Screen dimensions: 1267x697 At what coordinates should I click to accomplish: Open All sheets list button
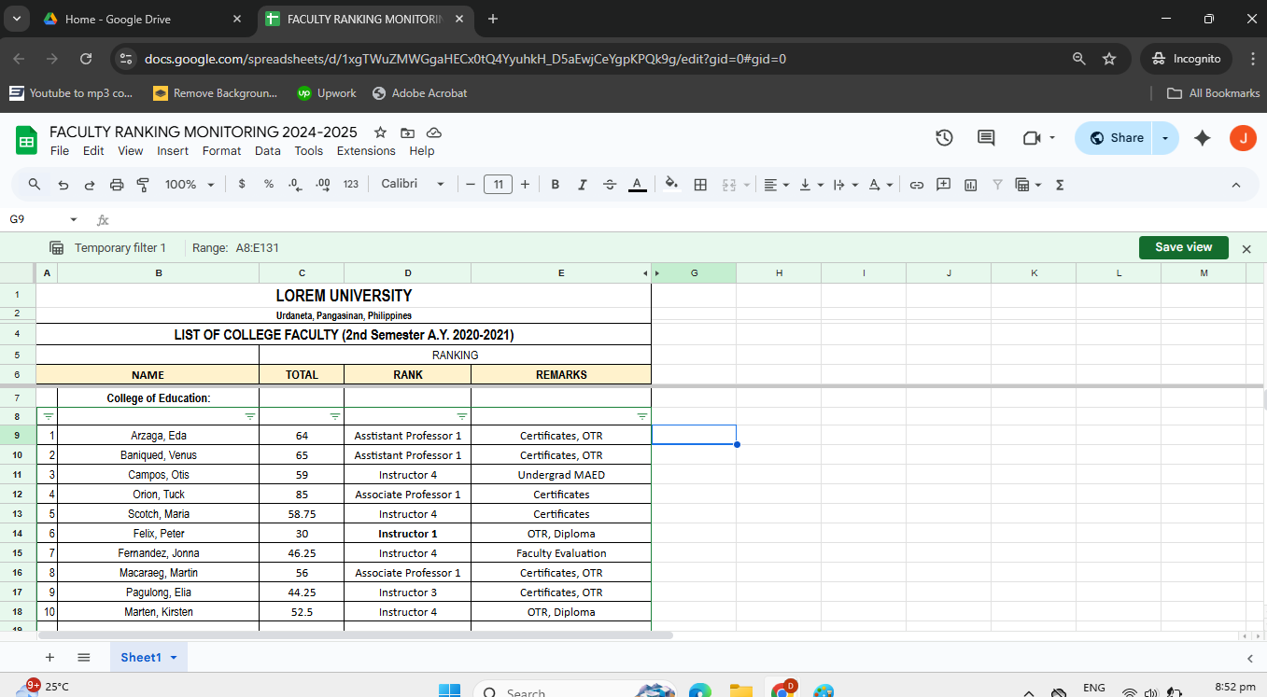(x=83, y=658)
